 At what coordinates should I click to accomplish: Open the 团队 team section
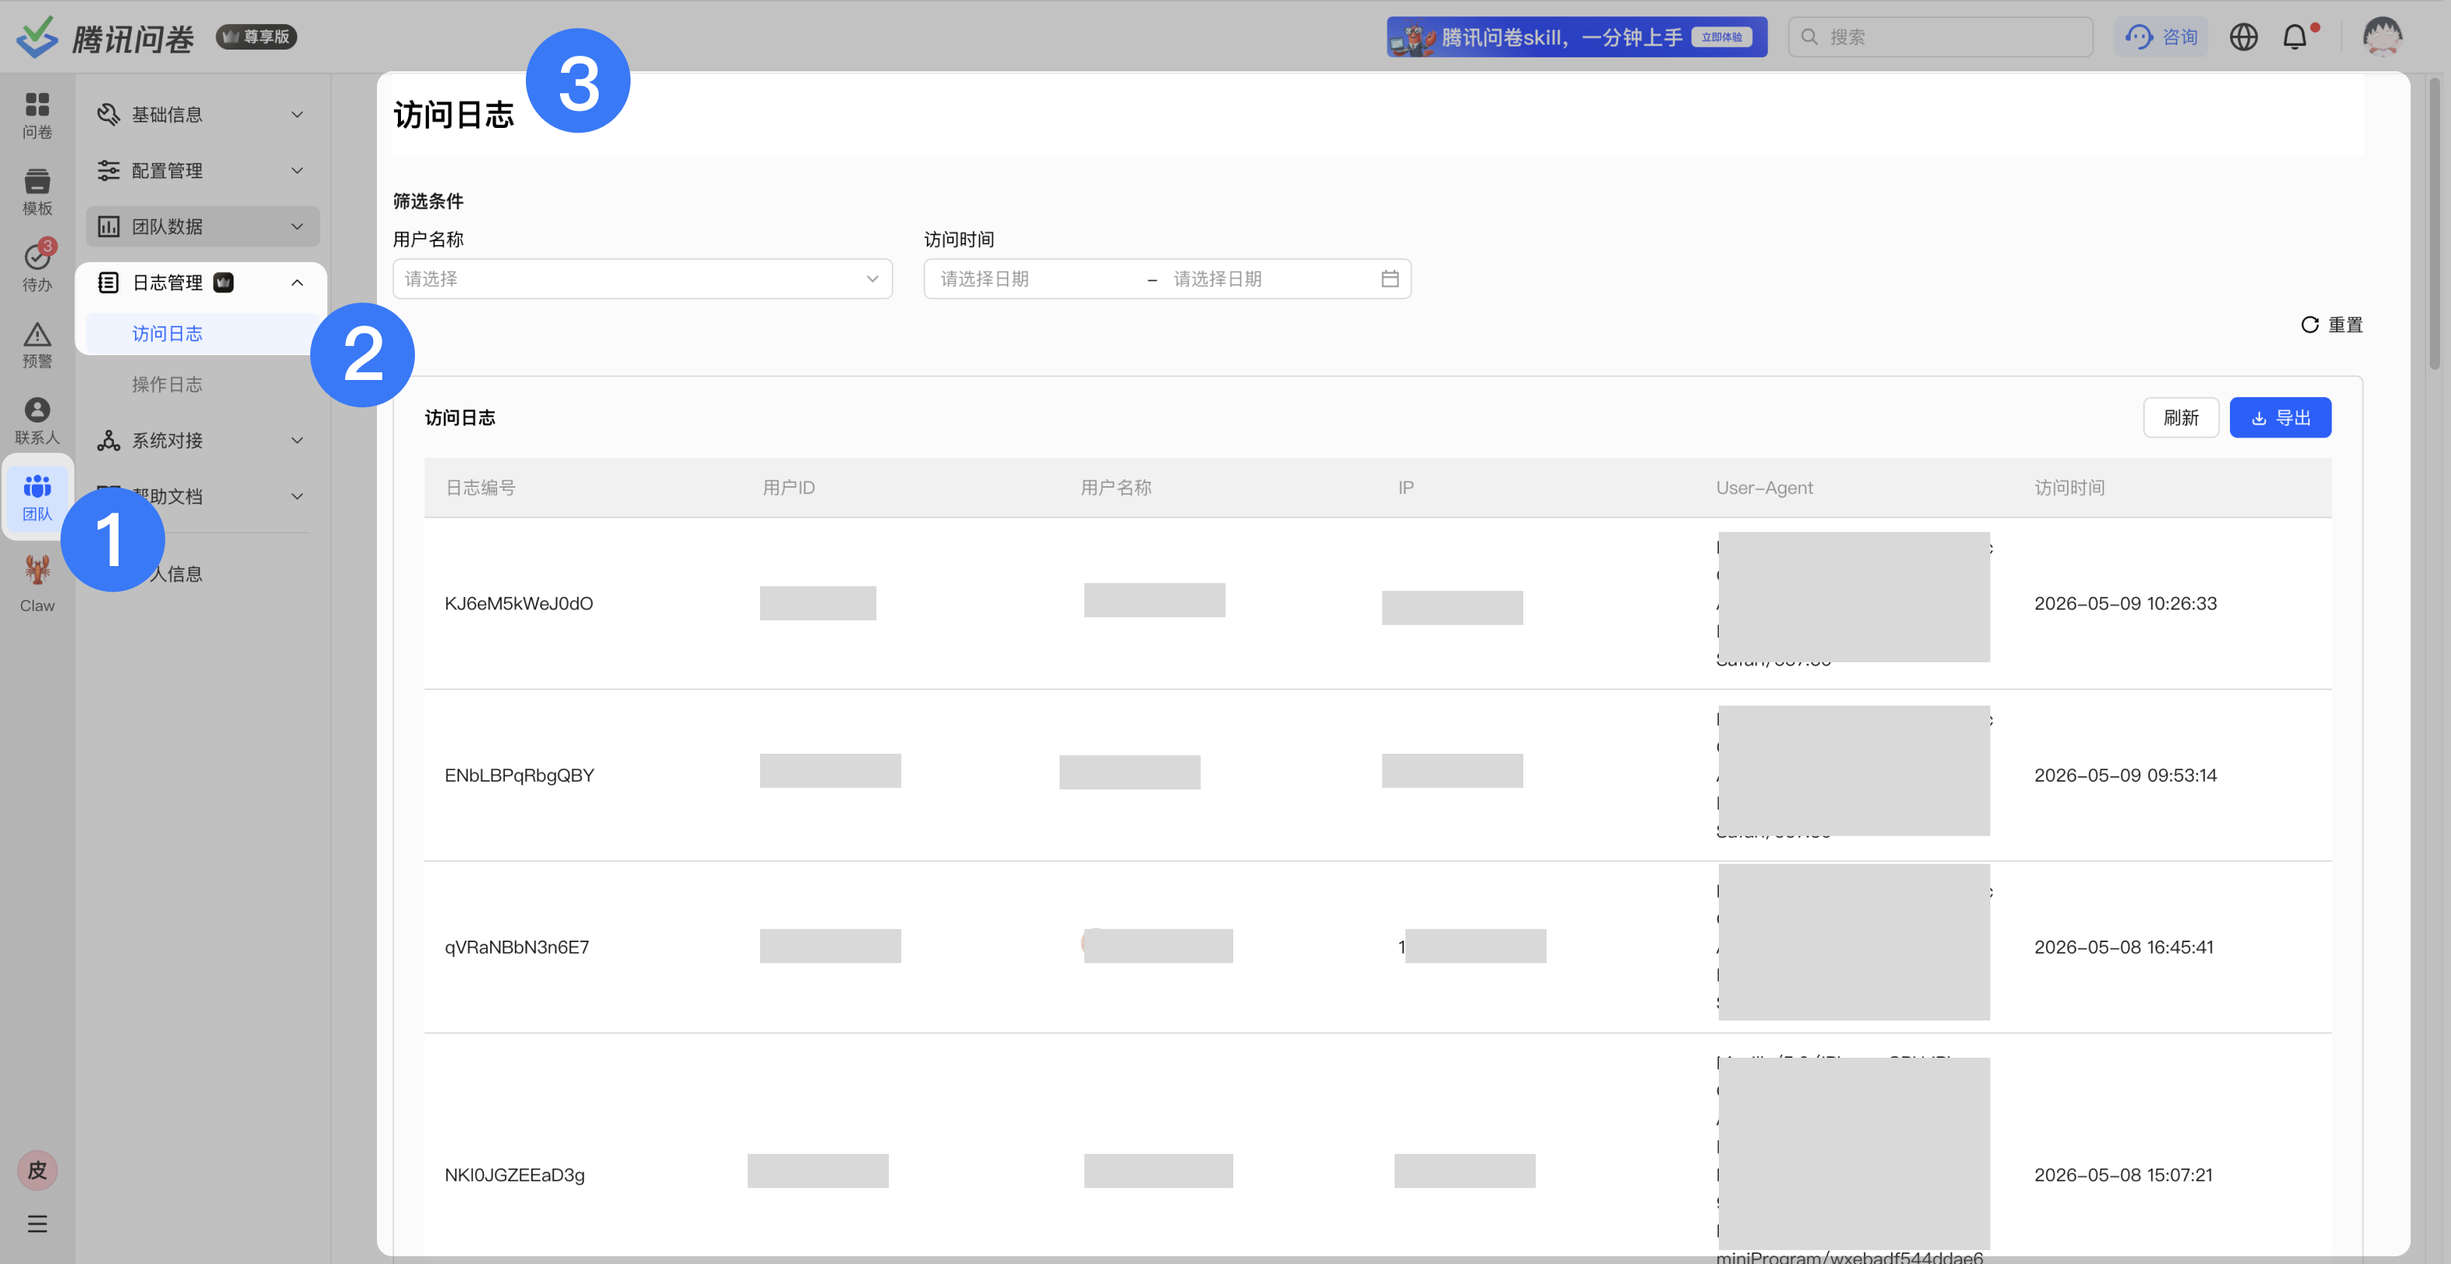pyautogui.click(x=37, y=497)
